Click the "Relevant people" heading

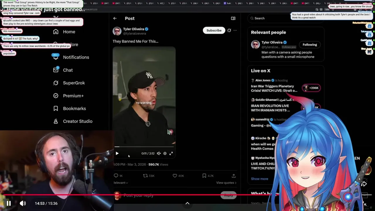268,32
